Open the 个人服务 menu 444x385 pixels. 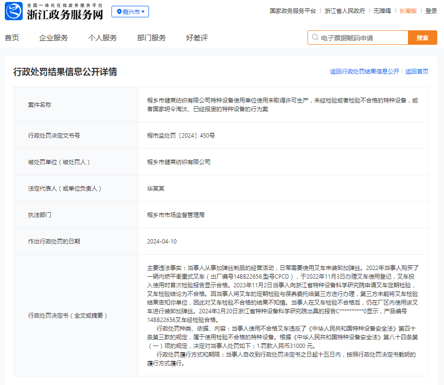tap(102, 38)
